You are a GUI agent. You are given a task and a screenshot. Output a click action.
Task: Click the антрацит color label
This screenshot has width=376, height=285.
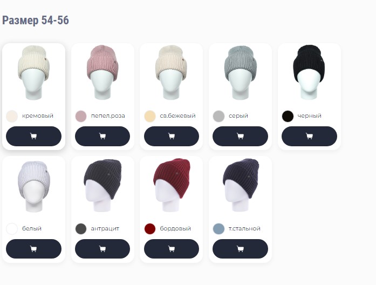coord(105,229)
